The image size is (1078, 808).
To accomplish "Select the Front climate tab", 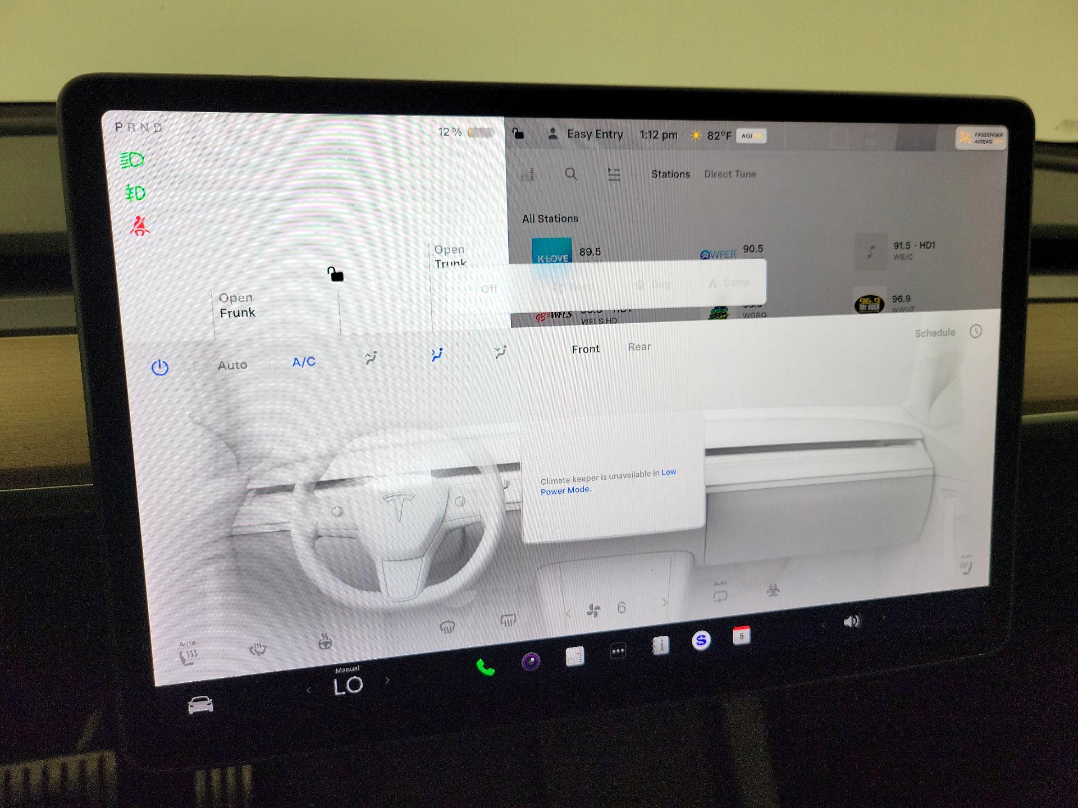I will (x=586, y=349).
